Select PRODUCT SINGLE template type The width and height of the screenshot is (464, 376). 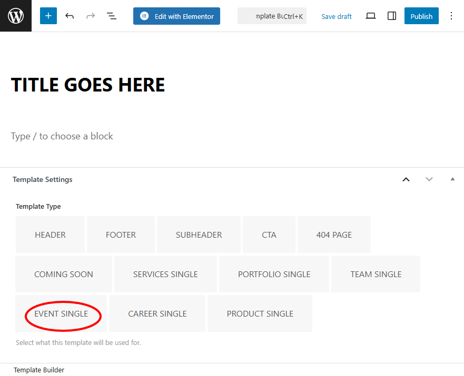tap(260, 313)
